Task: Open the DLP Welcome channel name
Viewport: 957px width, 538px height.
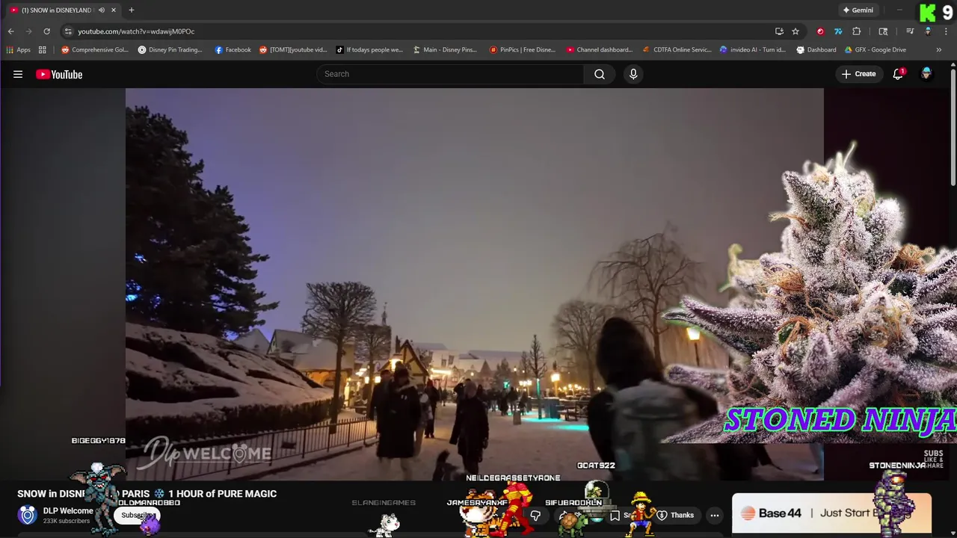Action: pyautogui.click(x=68, y=511)
